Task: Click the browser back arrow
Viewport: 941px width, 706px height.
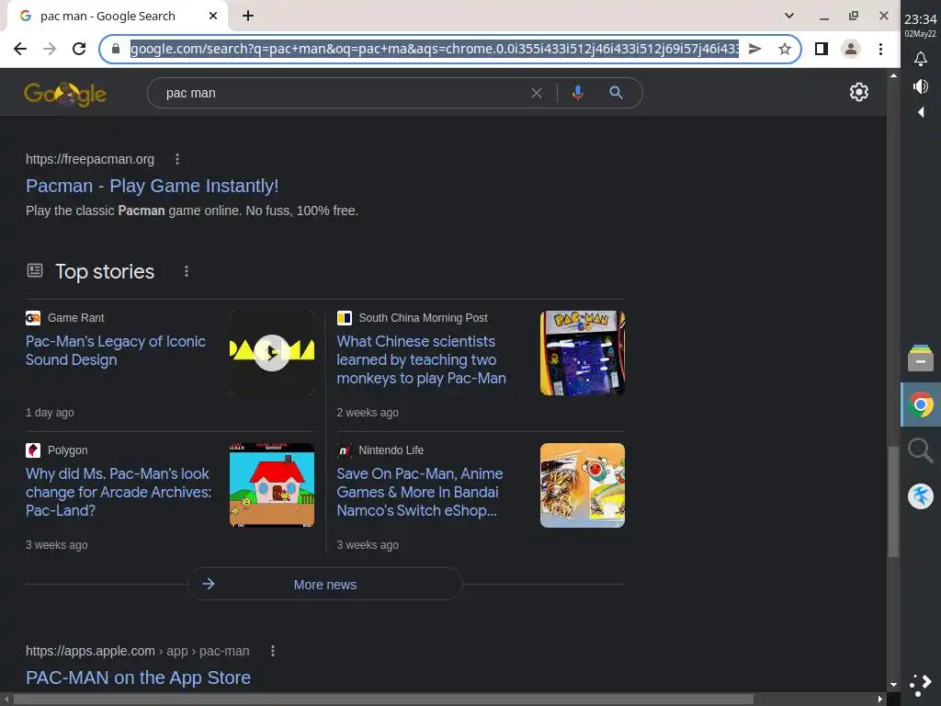Action: [x=20, y=49]
